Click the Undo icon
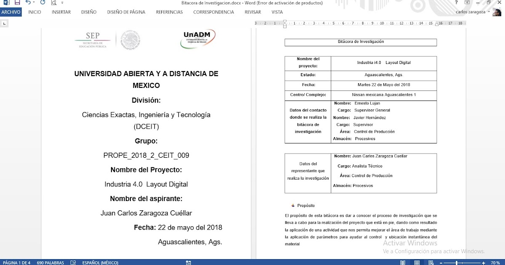Screen dimensions: 505x265 coord(28,2)
